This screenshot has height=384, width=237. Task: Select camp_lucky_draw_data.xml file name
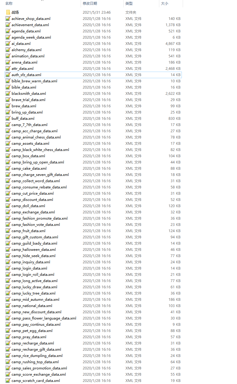[x=34, y=287]
